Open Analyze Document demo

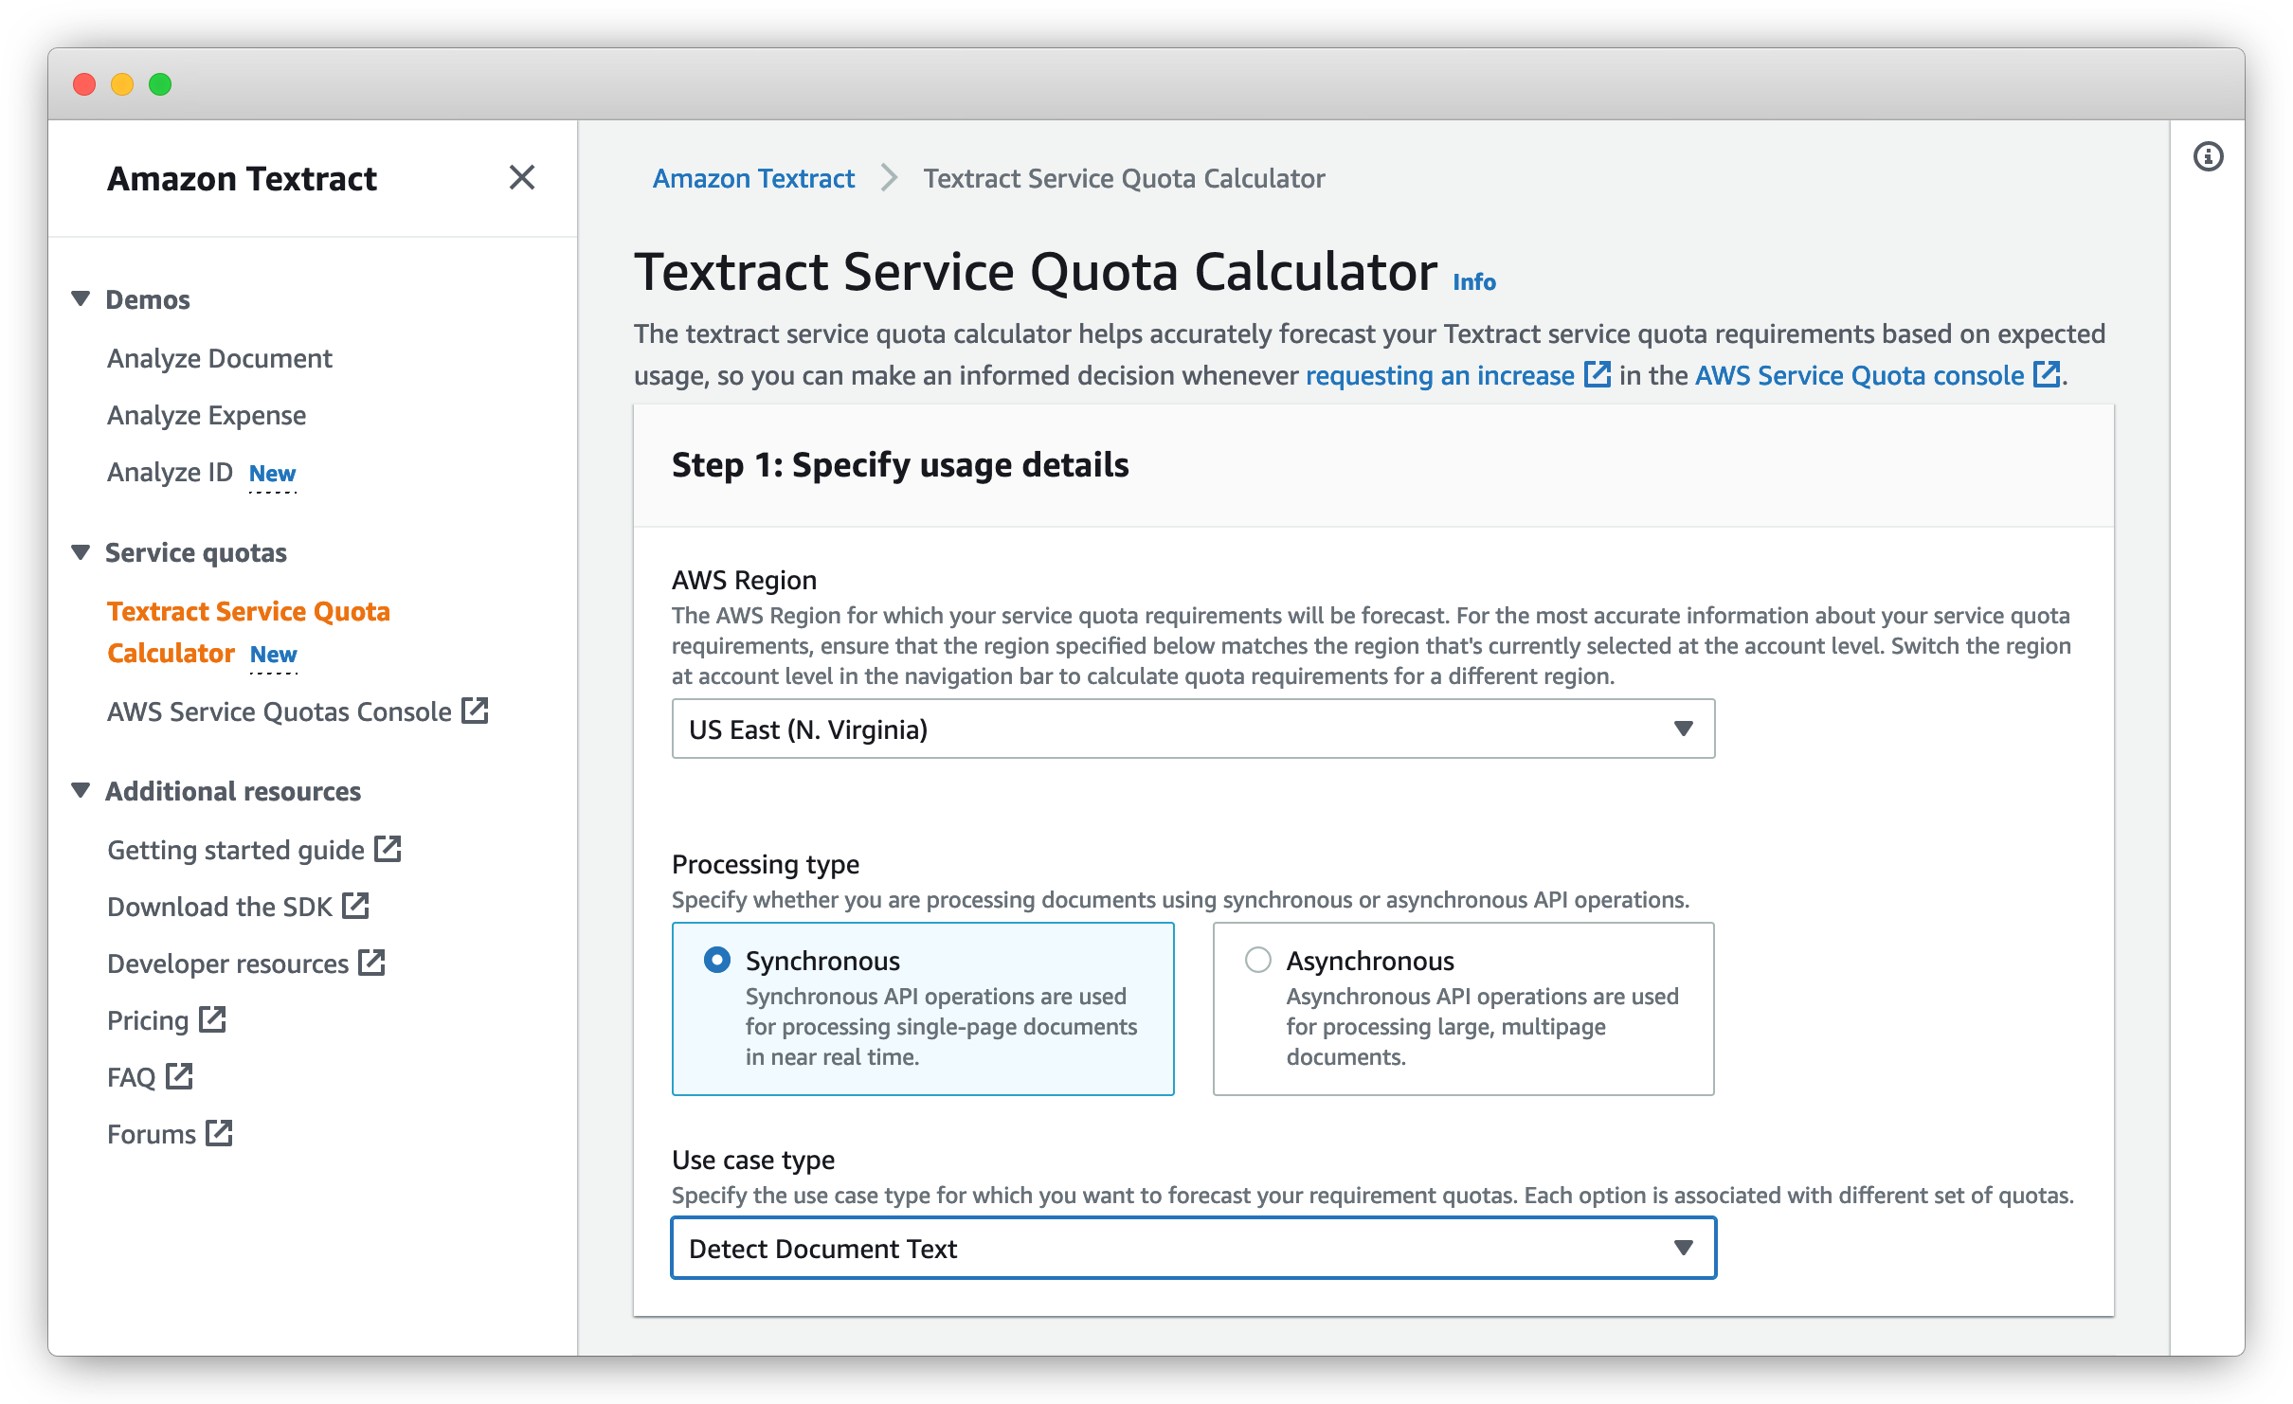tap(219, 358)
